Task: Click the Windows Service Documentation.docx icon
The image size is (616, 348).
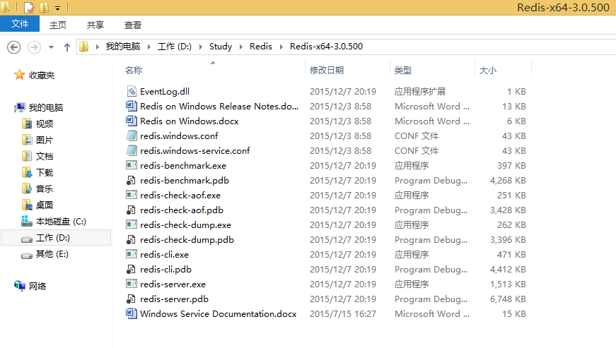Action: [x=132, y=313]
